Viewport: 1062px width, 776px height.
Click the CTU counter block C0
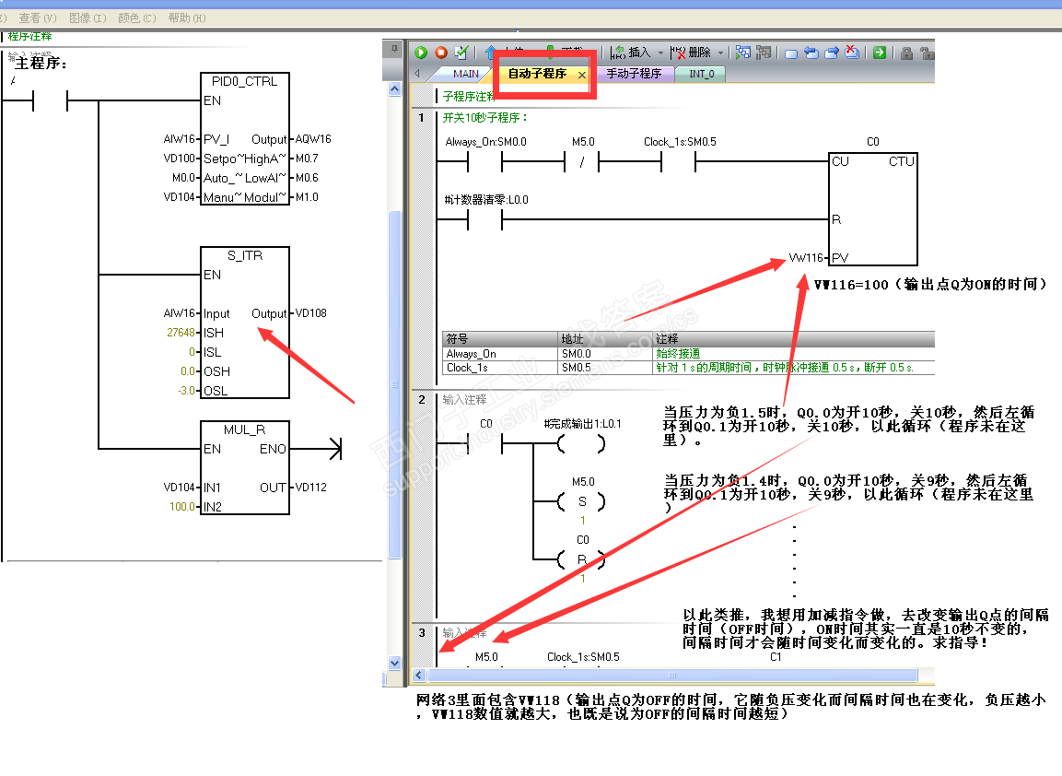click(873, 208)
